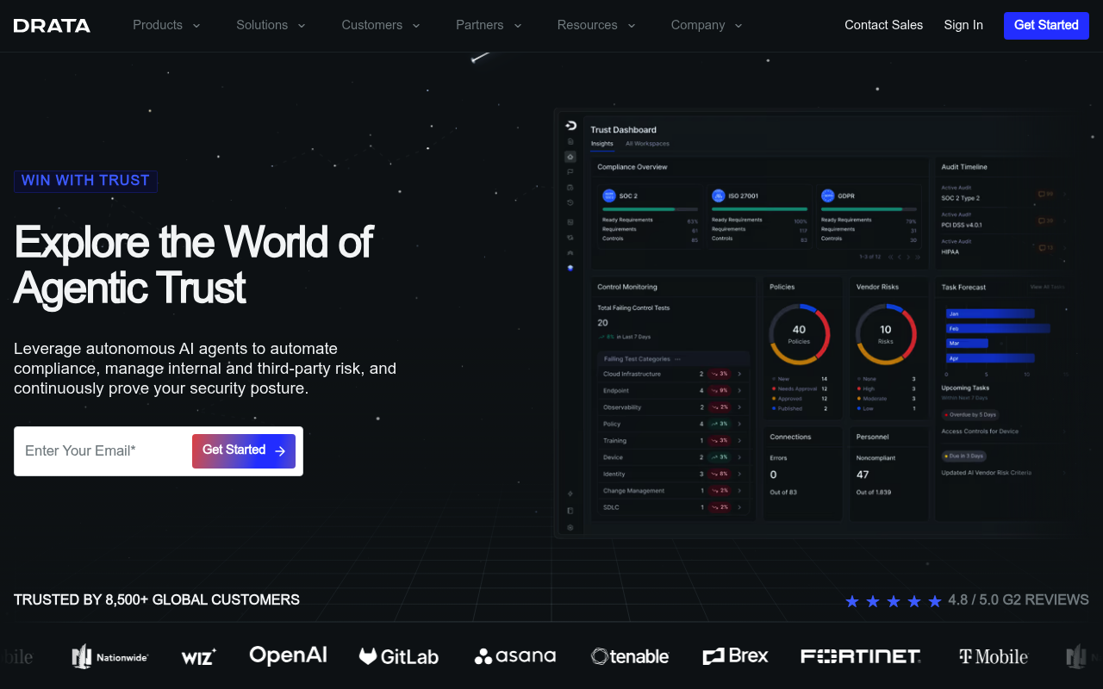Click Contact Sales in the header
The height and width of the screenshot is (689, 1103).
pyautogui.click(x=883, y=25)
